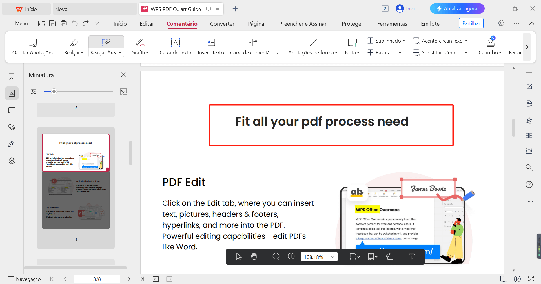541x284 pixels.
Task: Adjust the Miniatura thumbnail size slider
Action: point(54,91)
